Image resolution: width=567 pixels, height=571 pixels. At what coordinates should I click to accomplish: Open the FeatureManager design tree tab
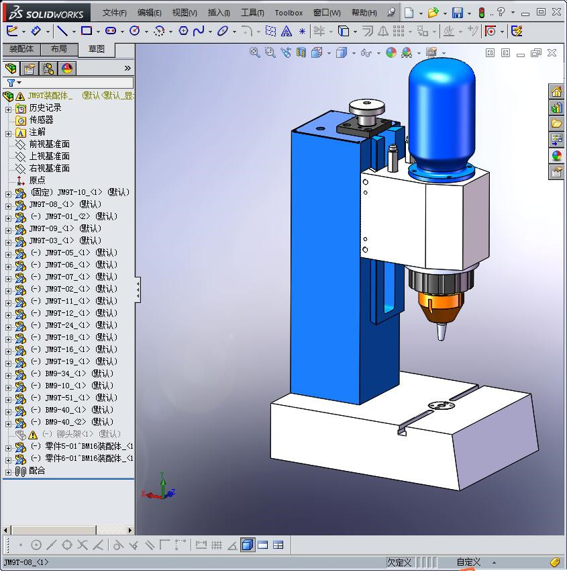tap(11, 69)
